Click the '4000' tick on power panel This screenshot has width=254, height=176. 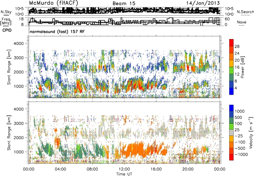click(x=19, y=44)
